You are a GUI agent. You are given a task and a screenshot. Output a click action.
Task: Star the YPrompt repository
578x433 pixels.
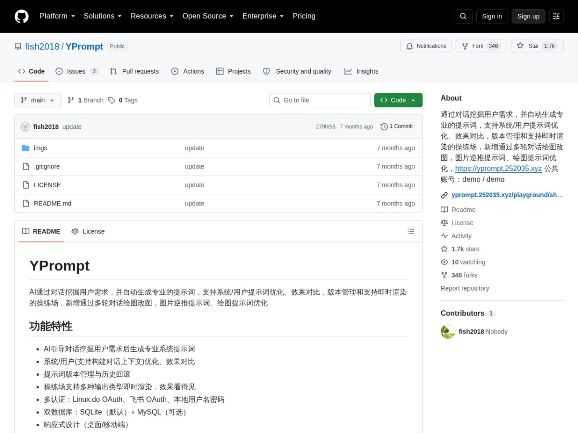[537, 46]
